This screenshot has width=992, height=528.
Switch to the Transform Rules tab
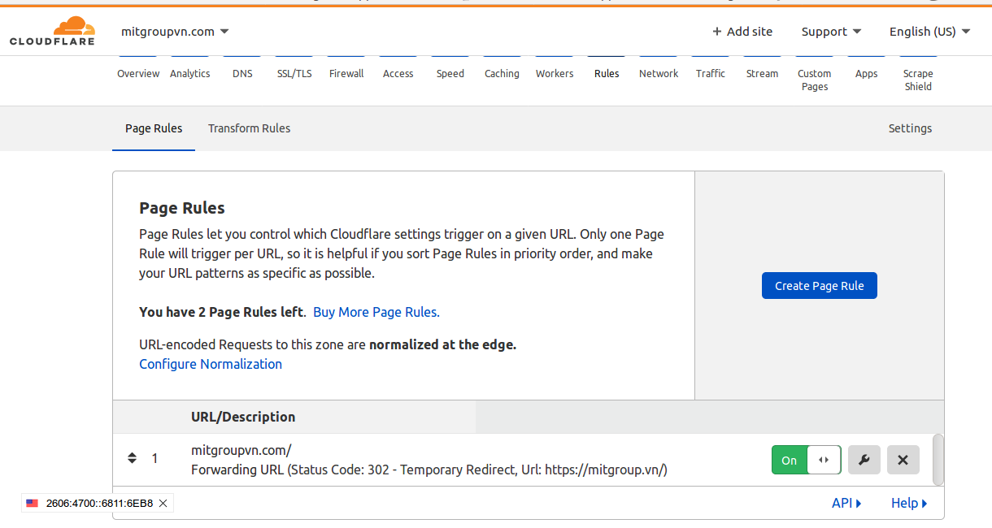point(249,128)
